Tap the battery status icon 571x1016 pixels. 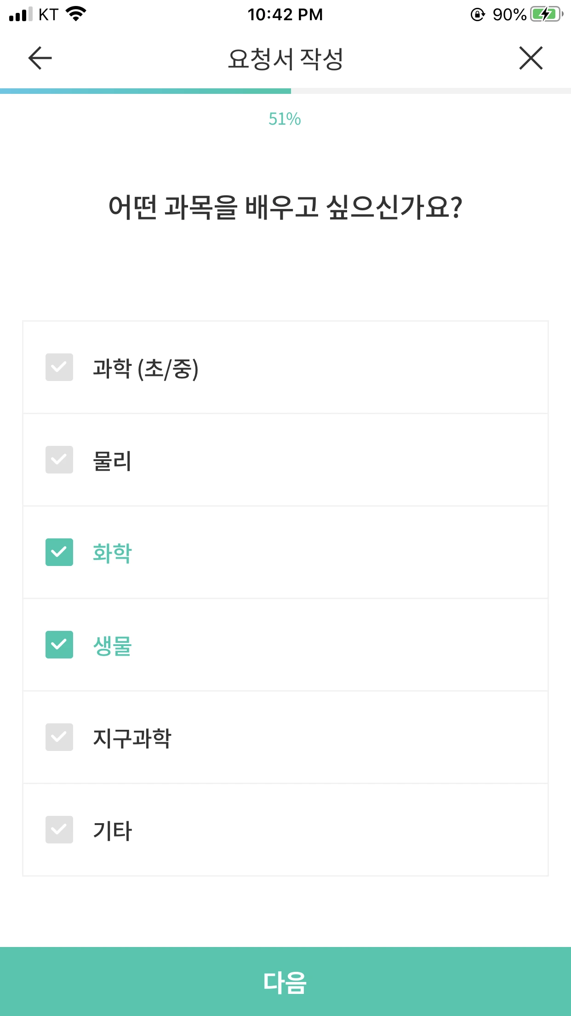[547, 14]
